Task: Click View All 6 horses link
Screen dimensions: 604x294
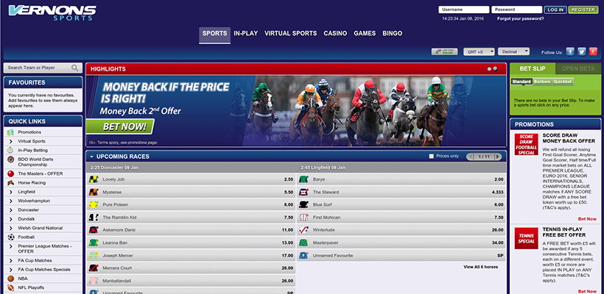Action: coord(481,267)
